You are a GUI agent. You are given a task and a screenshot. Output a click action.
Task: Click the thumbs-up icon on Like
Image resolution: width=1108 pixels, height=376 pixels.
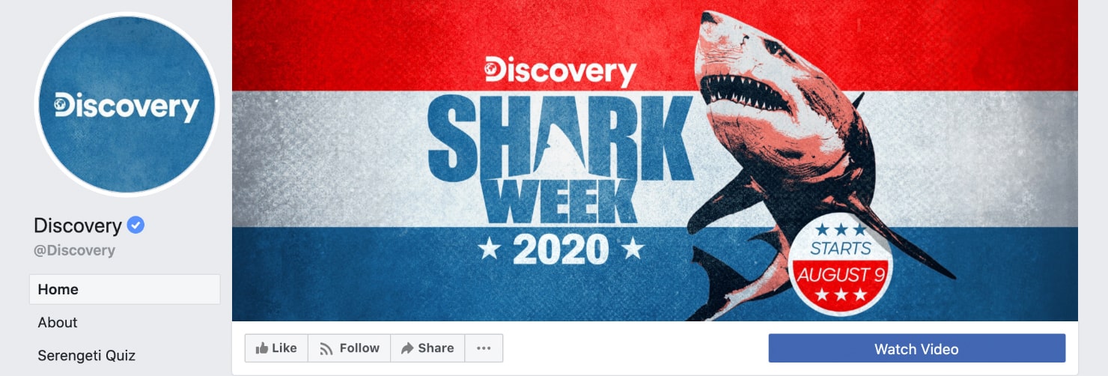click(262, 348)
